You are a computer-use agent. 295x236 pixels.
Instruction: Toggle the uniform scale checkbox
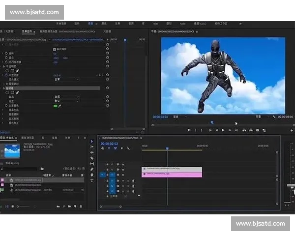(x=55, y=49)
